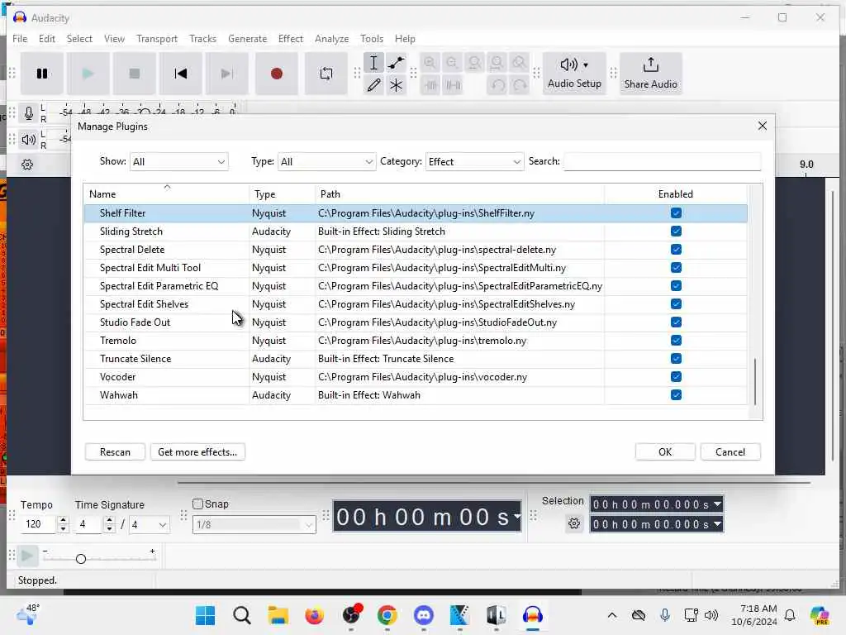The image size is (846, 635).
Task: Click the Undo arrow icon
Action: (497, 85)
